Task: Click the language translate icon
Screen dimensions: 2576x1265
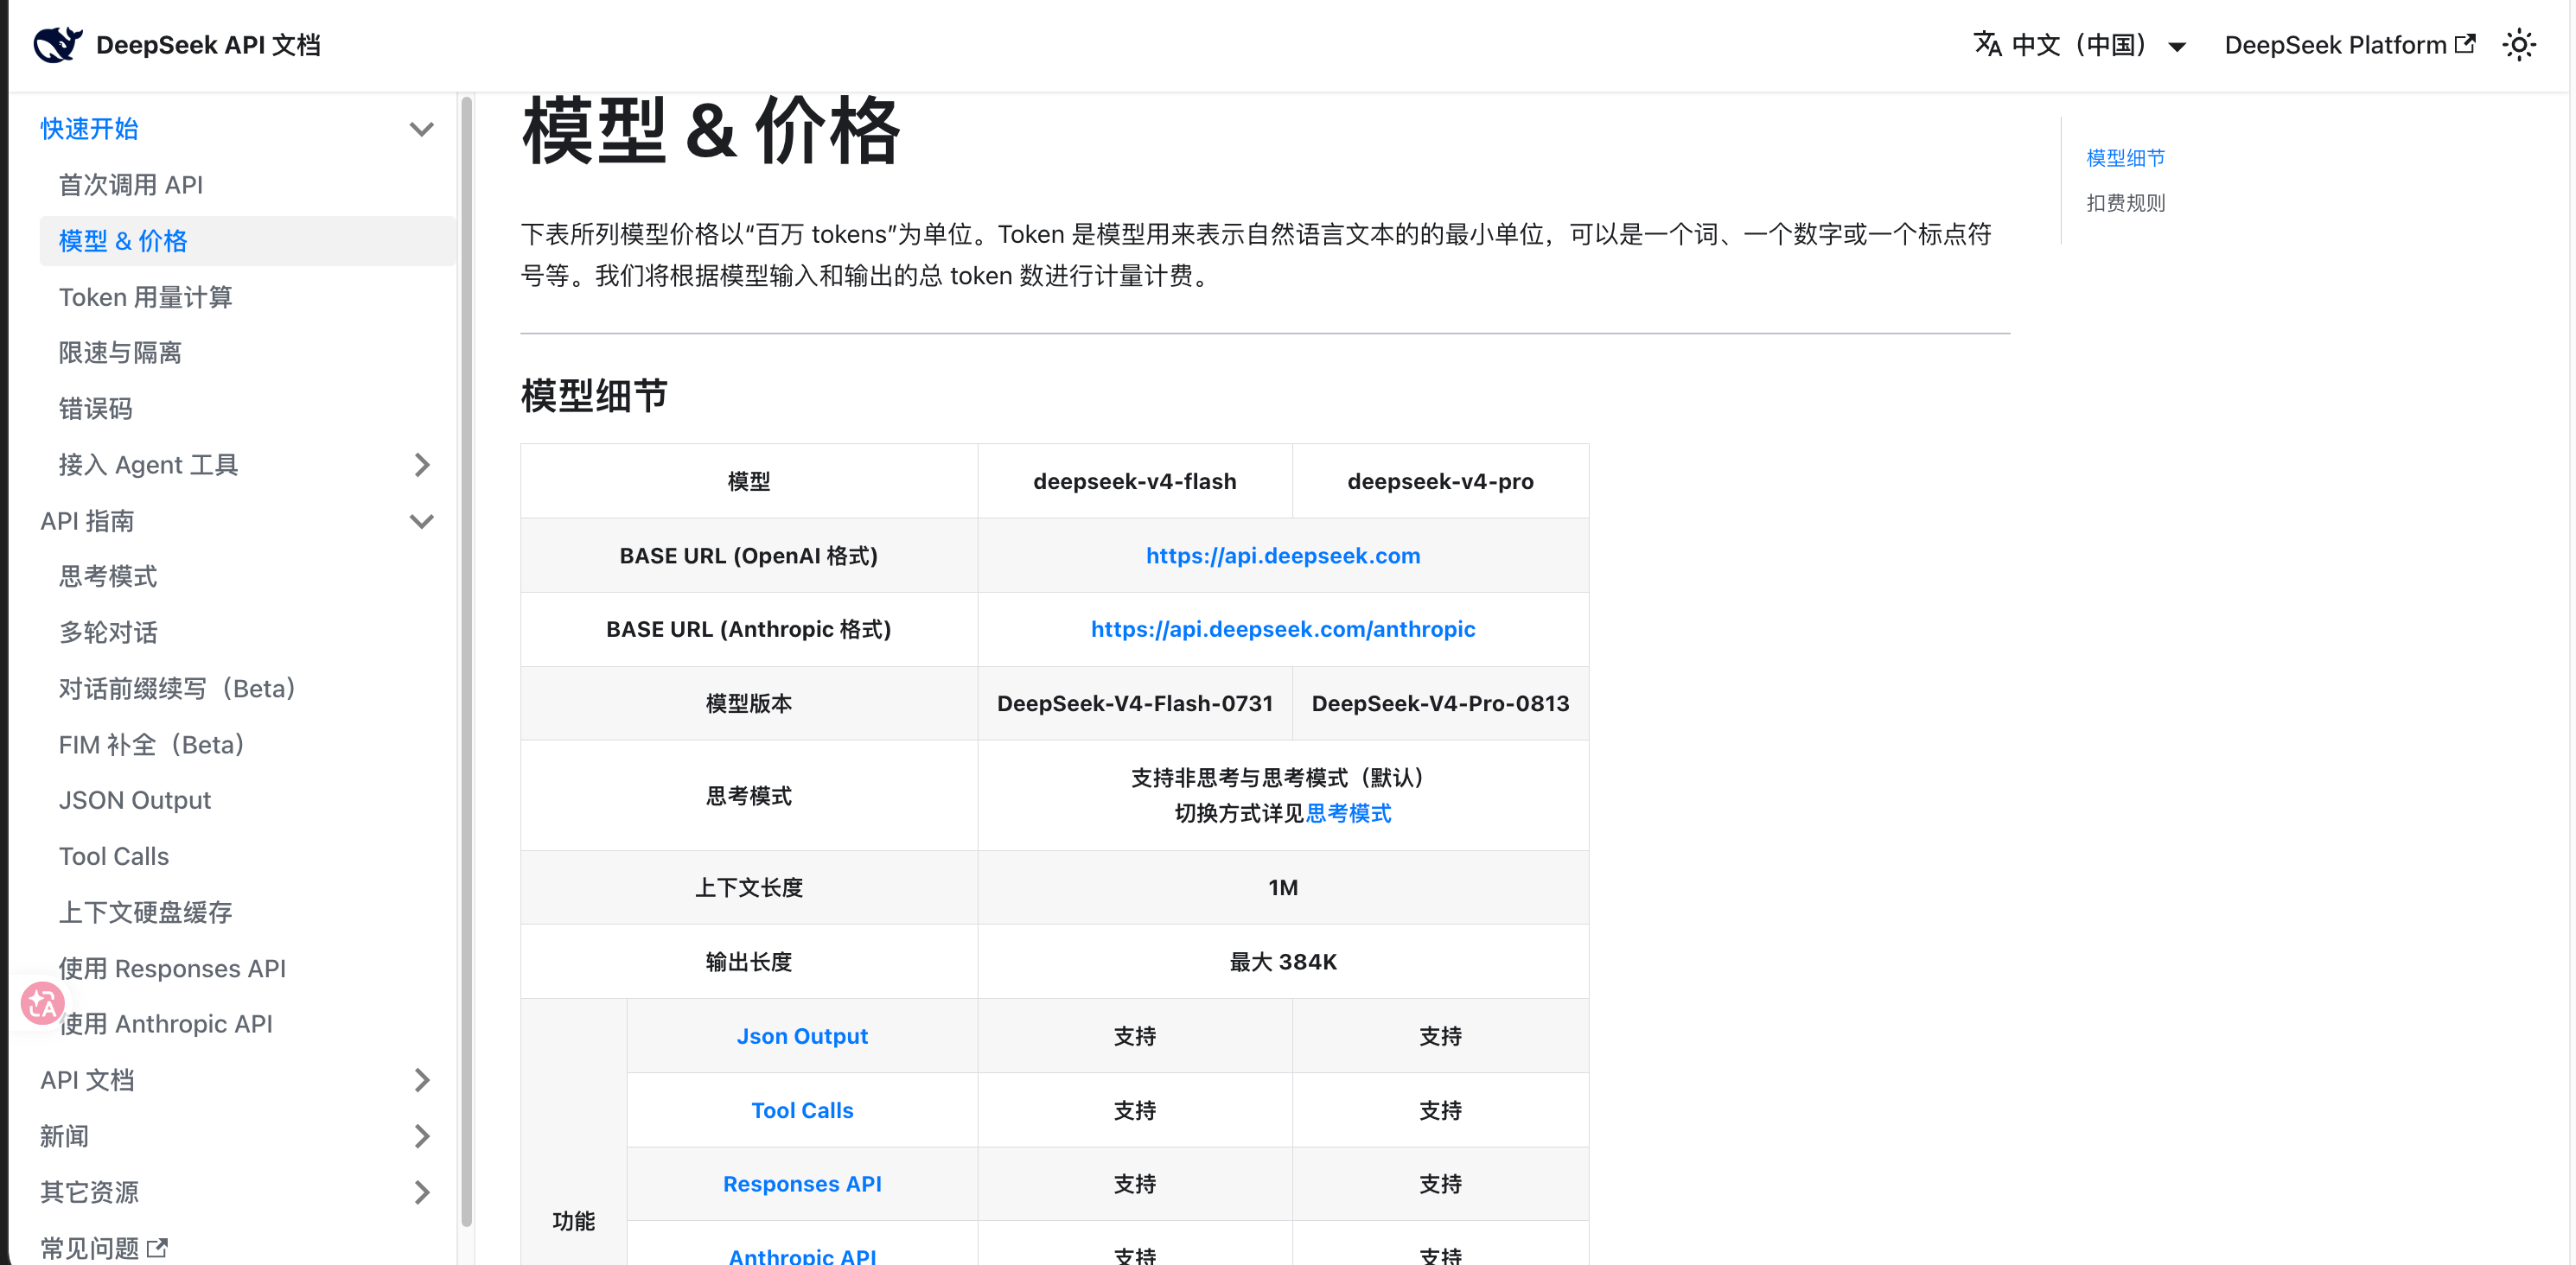Action: pos(1987,45)
